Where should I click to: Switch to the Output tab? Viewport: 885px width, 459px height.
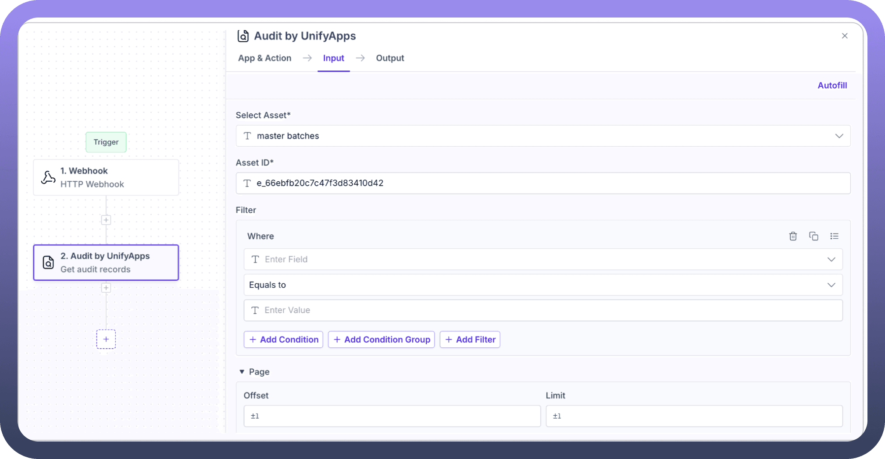point(389,58)
